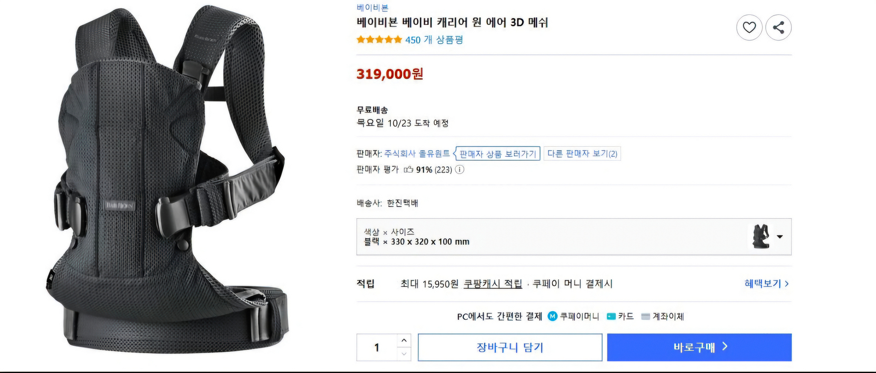Click the 계좌이체 payment icon

645,316
